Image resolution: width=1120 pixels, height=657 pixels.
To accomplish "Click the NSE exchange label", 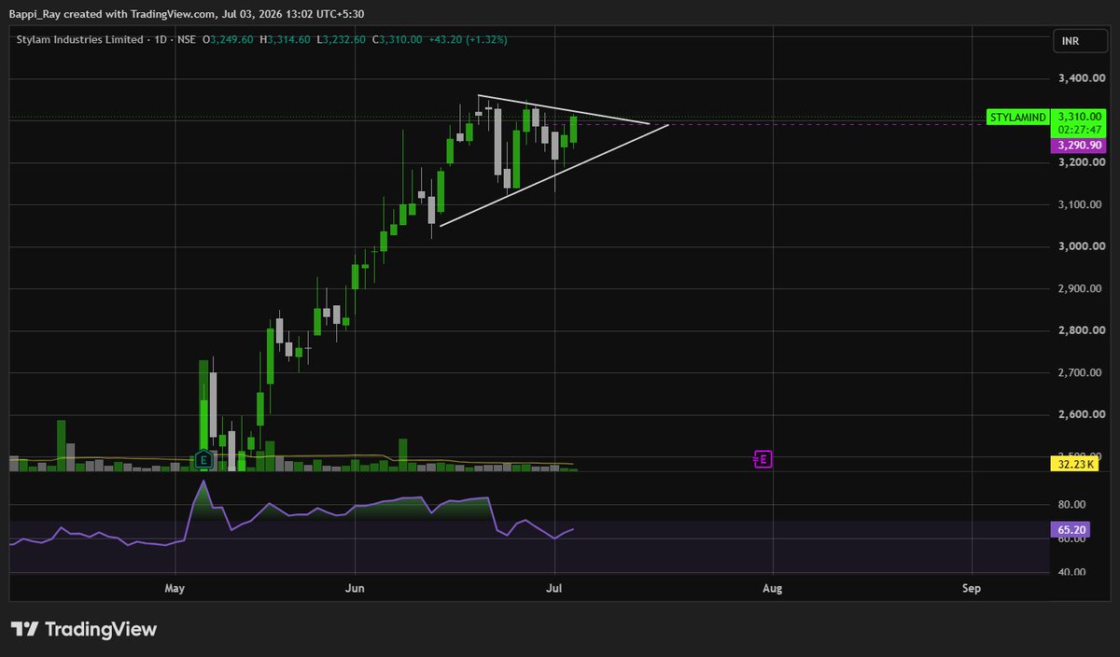I will [185, 39].
